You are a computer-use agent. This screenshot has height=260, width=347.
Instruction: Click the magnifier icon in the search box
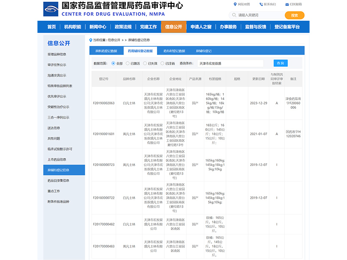click(x=234, y=15)
